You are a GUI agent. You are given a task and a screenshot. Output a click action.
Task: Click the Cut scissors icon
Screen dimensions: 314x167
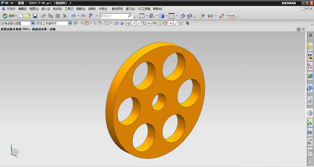(43, 16)
